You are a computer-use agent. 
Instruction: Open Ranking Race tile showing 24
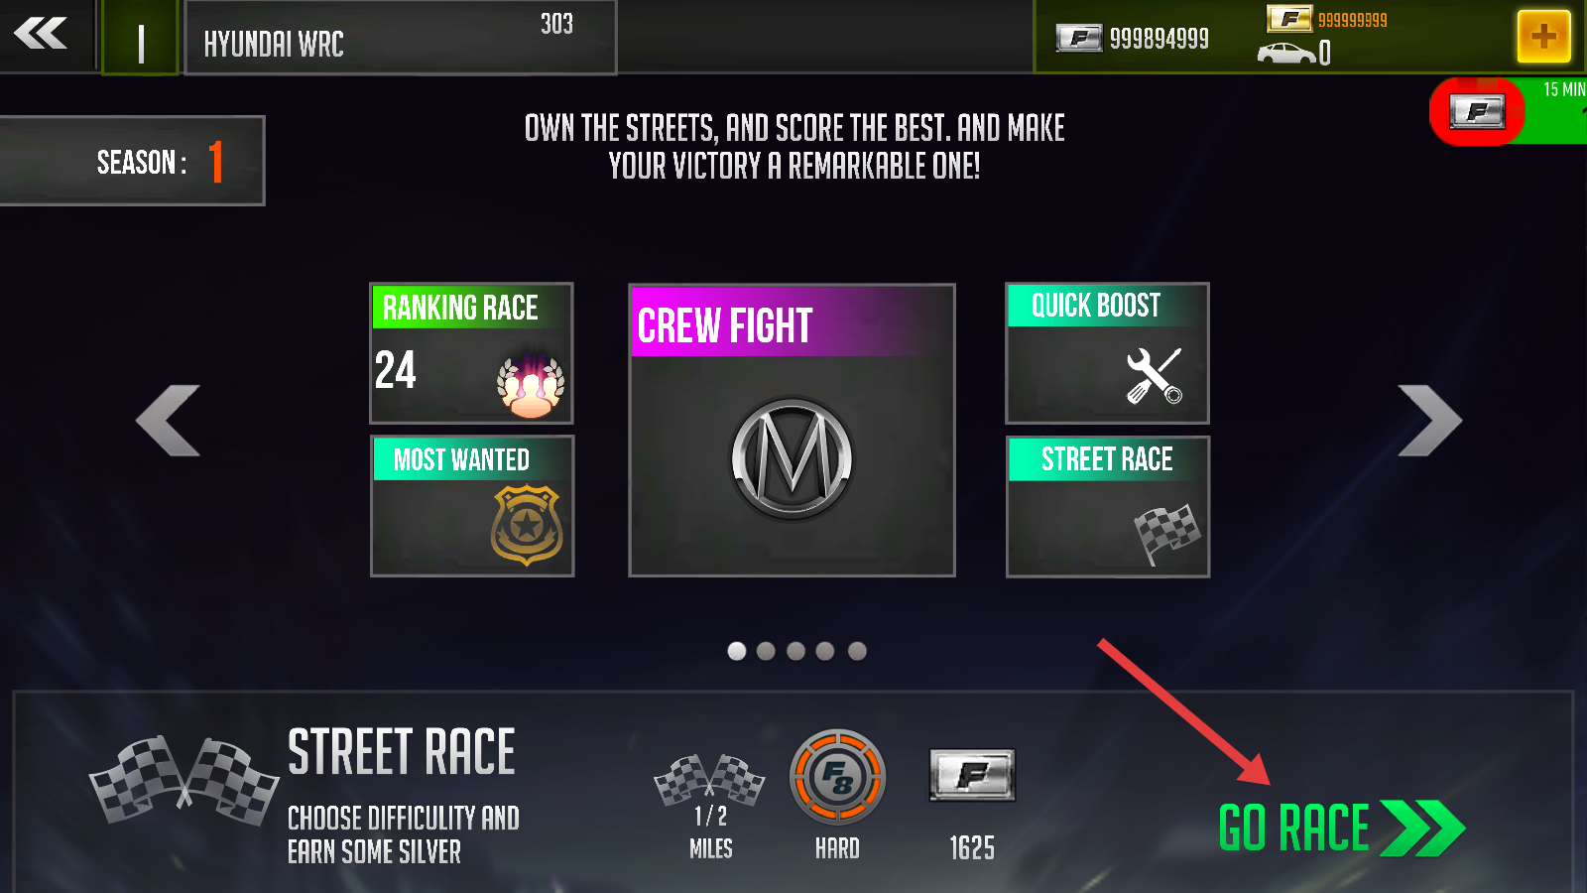pyautogui.click(x=472, y=353)
